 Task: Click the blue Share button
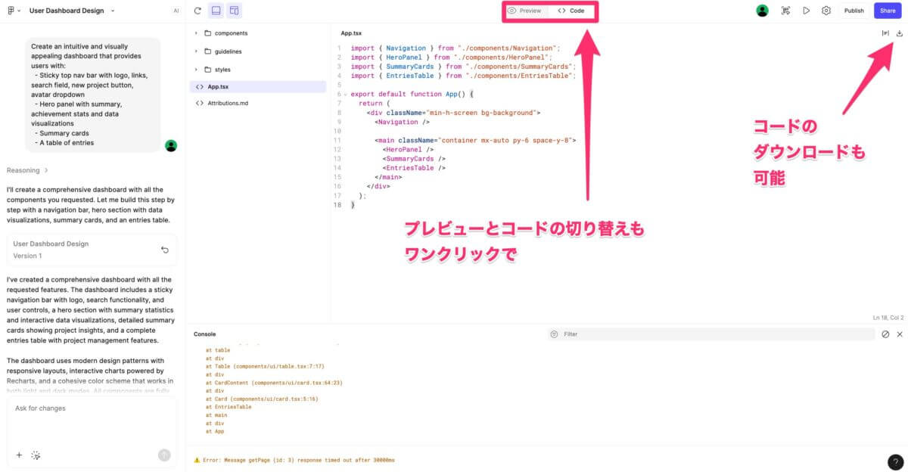(887, 11)
